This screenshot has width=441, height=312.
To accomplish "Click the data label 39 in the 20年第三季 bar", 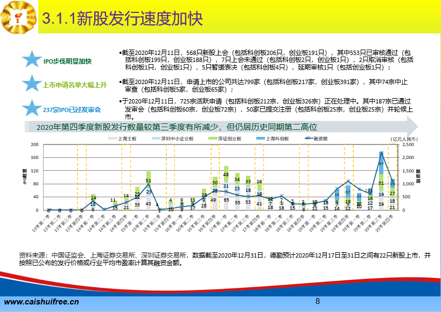I will pyautogui.click(x=381, y=204).
